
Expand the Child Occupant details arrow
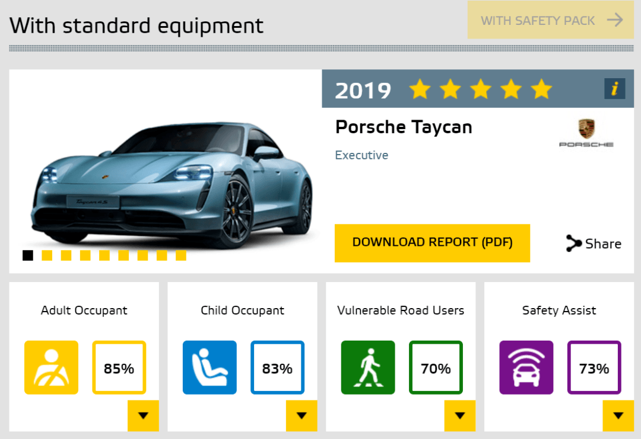click(302, 415)
